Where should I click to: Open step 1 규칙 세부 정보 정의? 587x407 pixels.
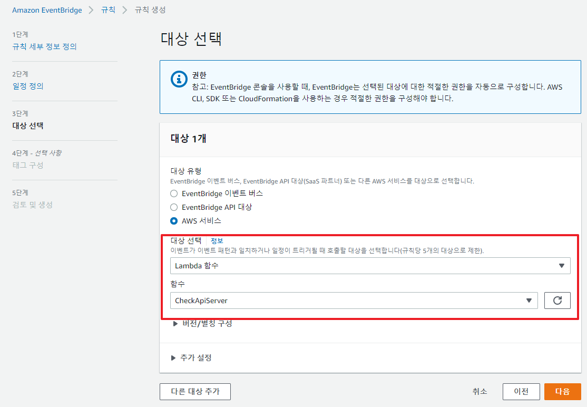(45, 47)
